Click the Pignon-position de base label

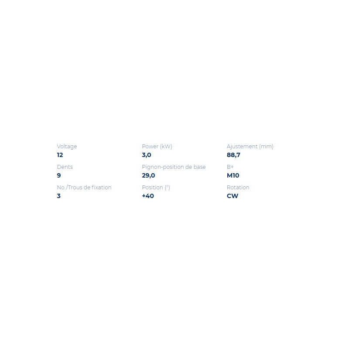(x=174, y=167)
